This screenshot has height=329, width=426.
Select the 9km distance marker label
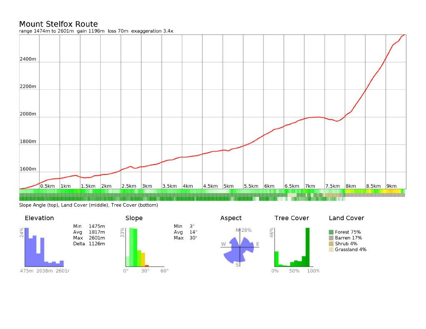391,186
